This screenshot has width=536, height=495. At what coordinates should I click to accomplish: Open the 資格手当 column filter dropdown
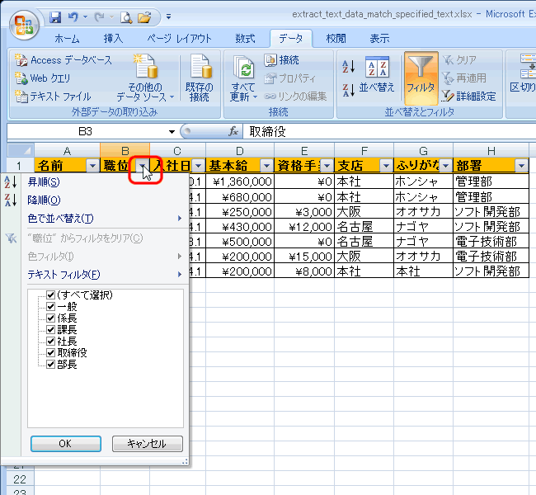(x=327, y=166)
